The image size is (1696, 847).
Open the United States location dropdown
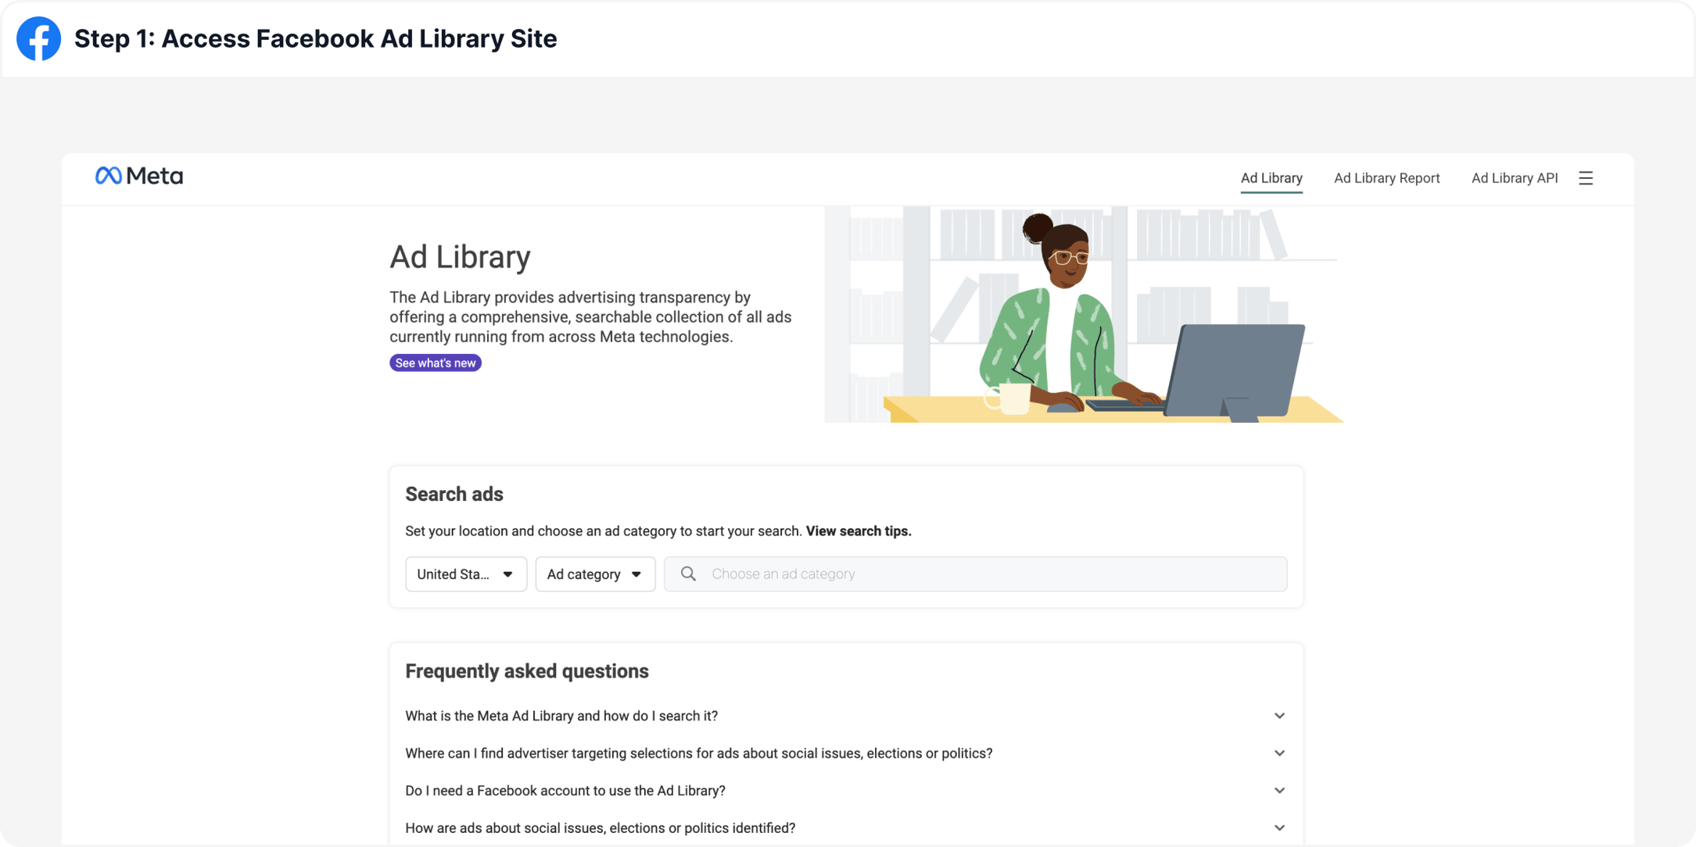(x=465, y=574)
